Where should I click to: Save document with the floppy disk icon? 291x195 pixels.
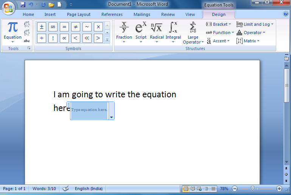coord(23,5)
